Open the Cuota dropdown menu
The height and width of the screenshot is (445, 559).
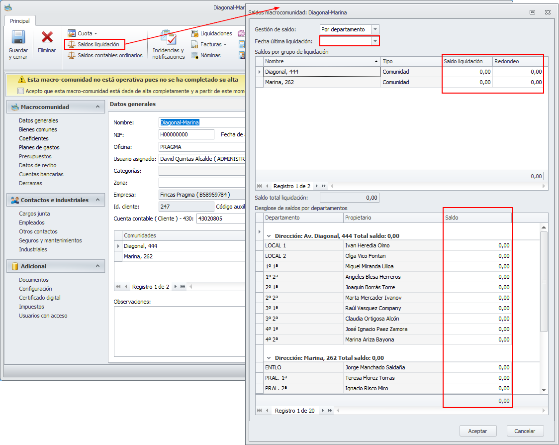point(82,33)
